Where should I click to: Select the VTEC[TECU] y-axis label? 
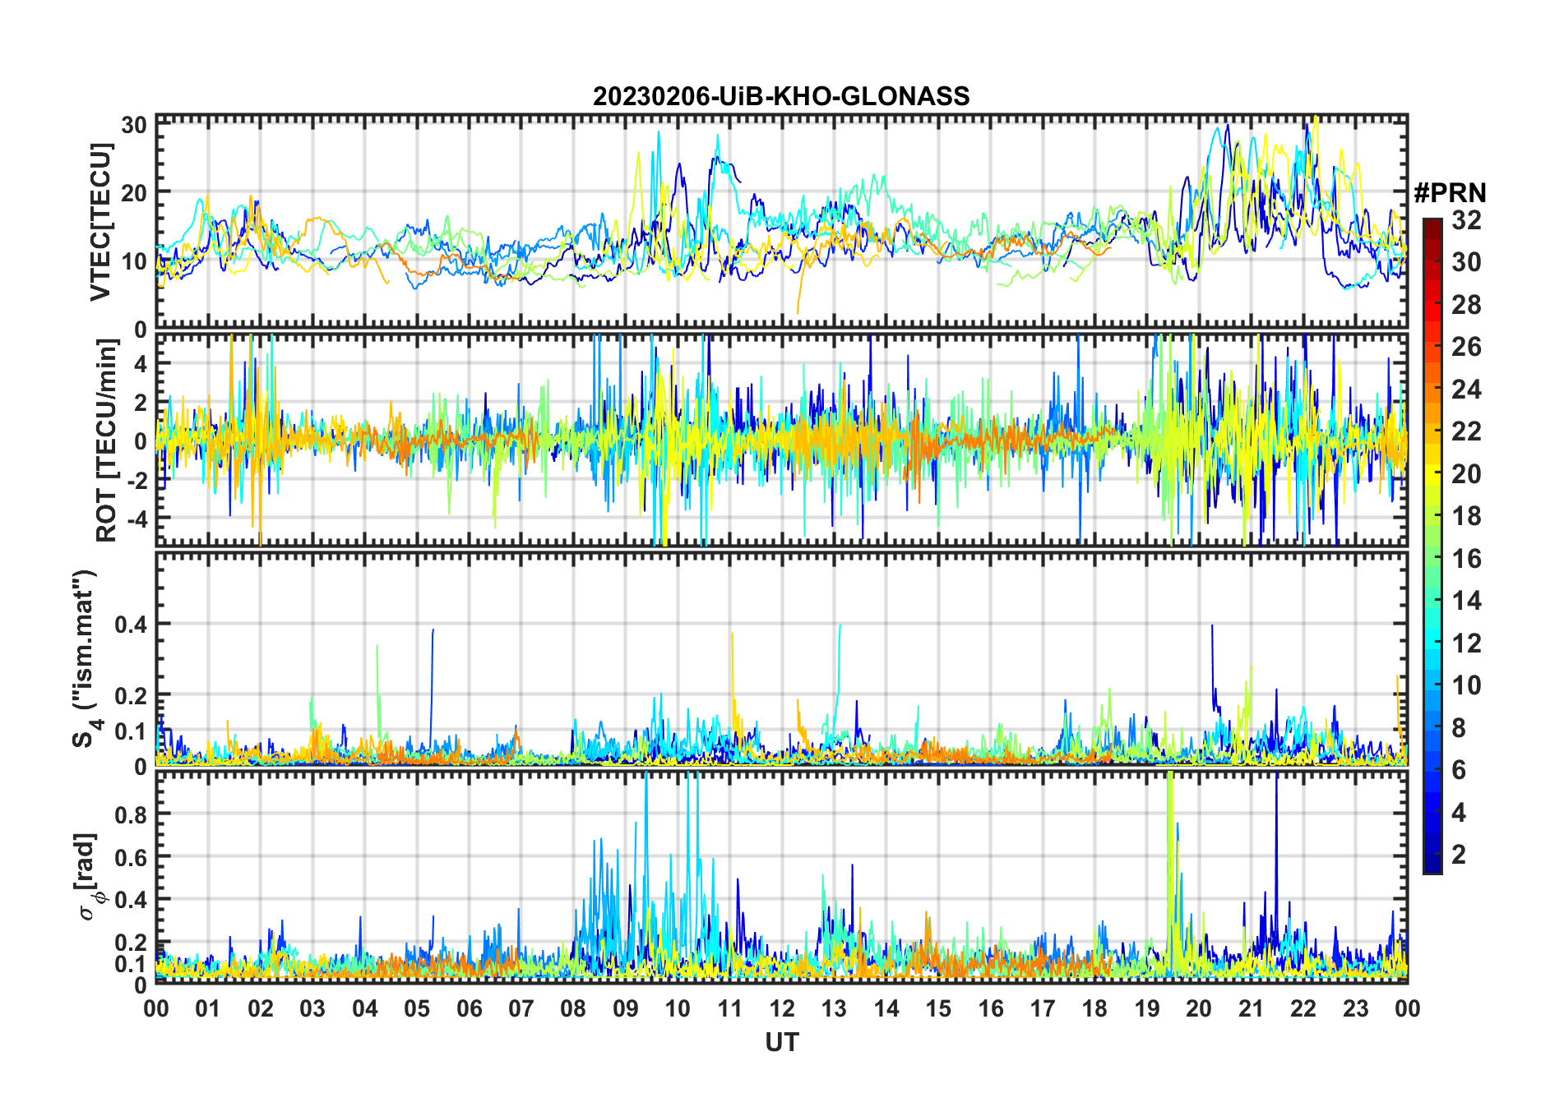pos(100,222)
